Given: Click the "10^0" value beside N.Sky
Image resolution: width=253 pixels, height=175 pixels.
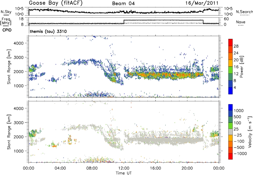Looking at the screenshot, I should [x=19, y=14].
